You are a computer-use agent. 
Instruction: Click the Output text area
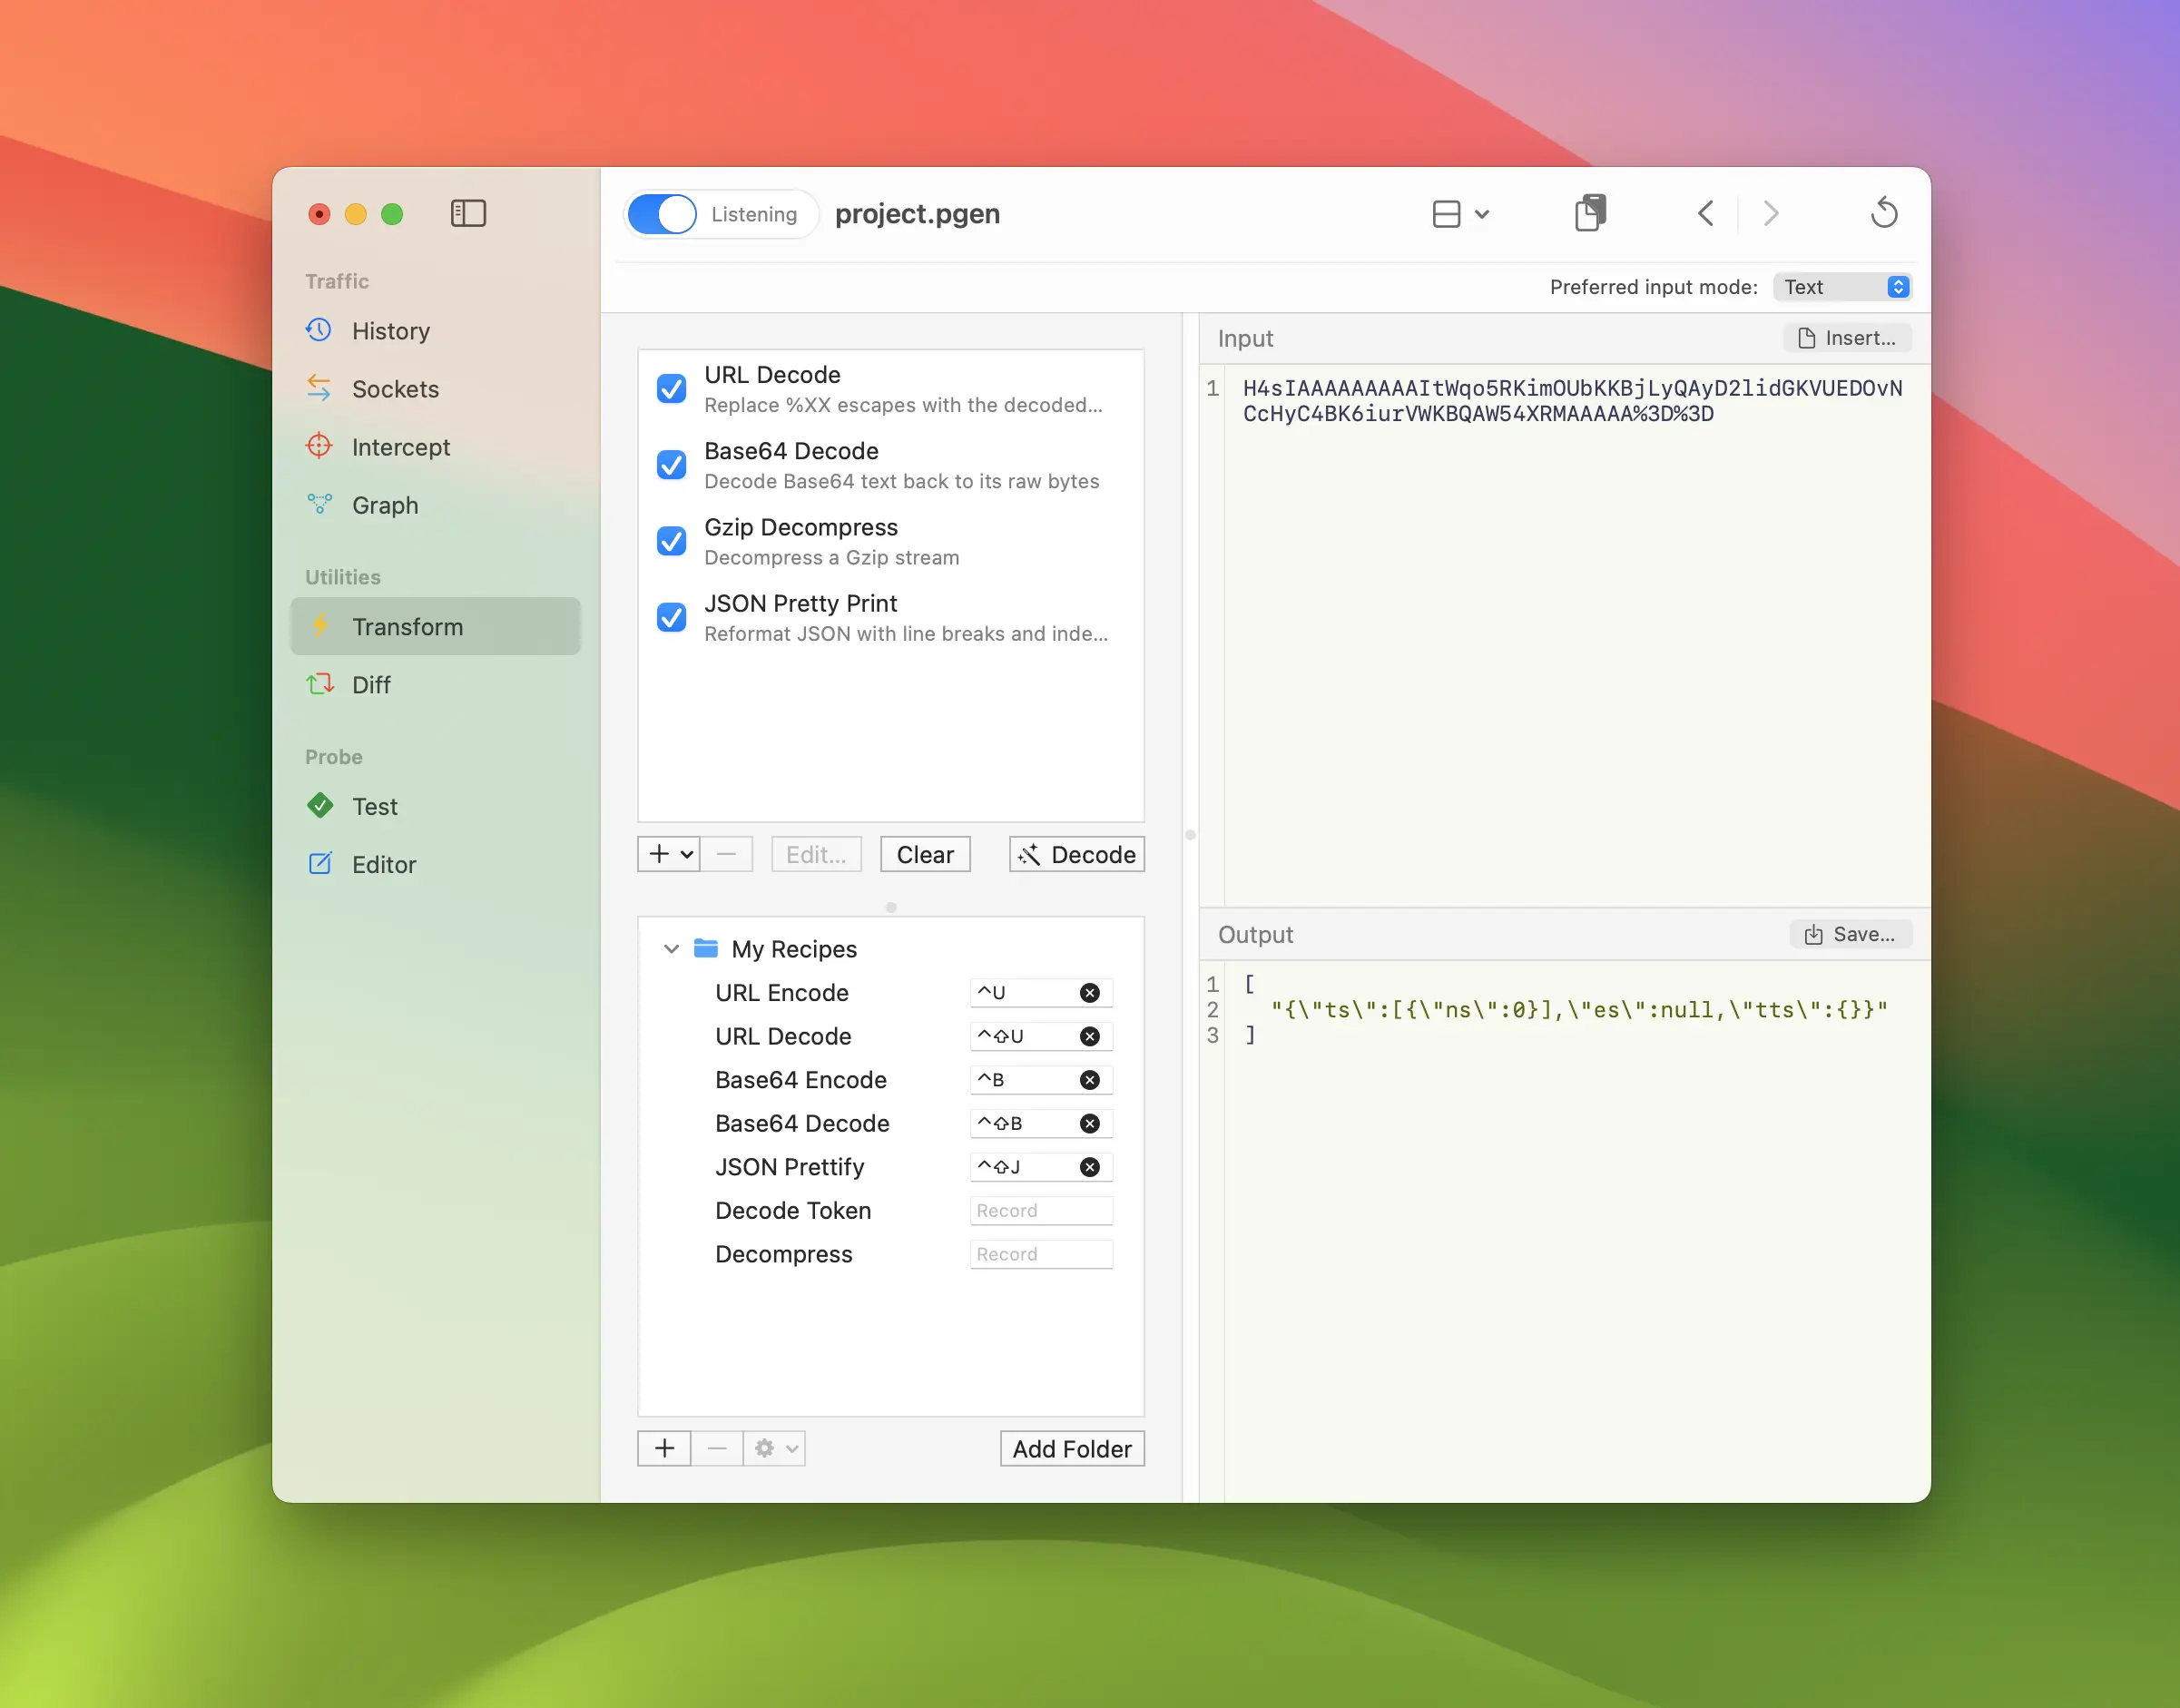pos(1577,1231)
